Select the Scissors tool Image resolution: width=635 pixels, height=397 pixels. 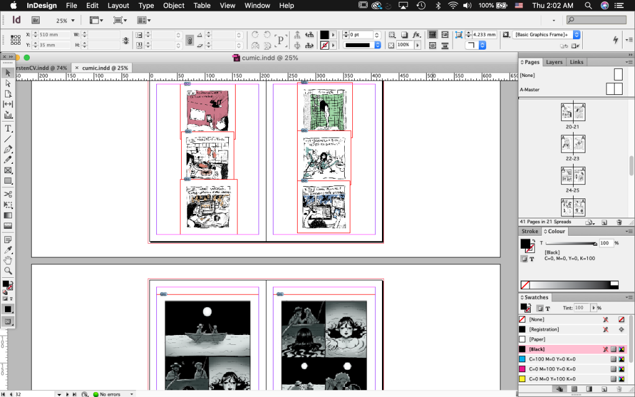(7, 194)
